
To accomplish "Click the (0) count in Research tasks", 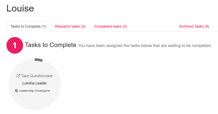I will [x=83, y=26].
